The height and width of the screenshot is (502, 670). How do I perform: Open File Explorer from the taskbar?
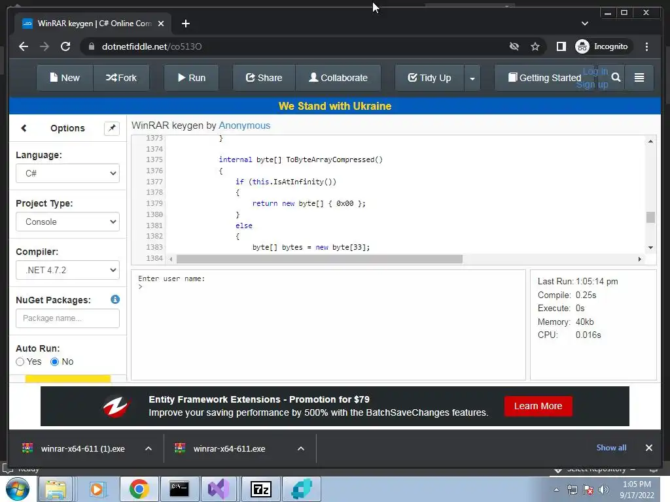56,489
